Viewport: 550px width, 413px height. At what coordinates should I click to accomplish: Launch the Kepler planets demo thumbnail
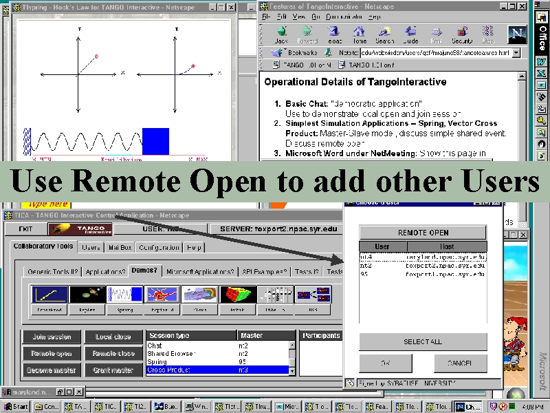(x=87, y=295)
